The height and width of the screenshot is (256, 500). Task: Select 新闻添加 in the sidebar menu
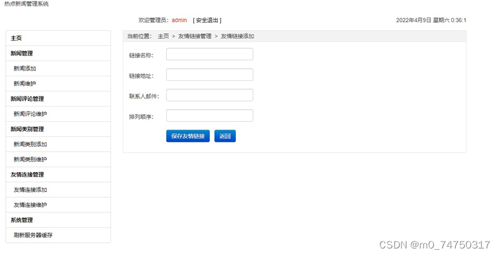point(25,69)
